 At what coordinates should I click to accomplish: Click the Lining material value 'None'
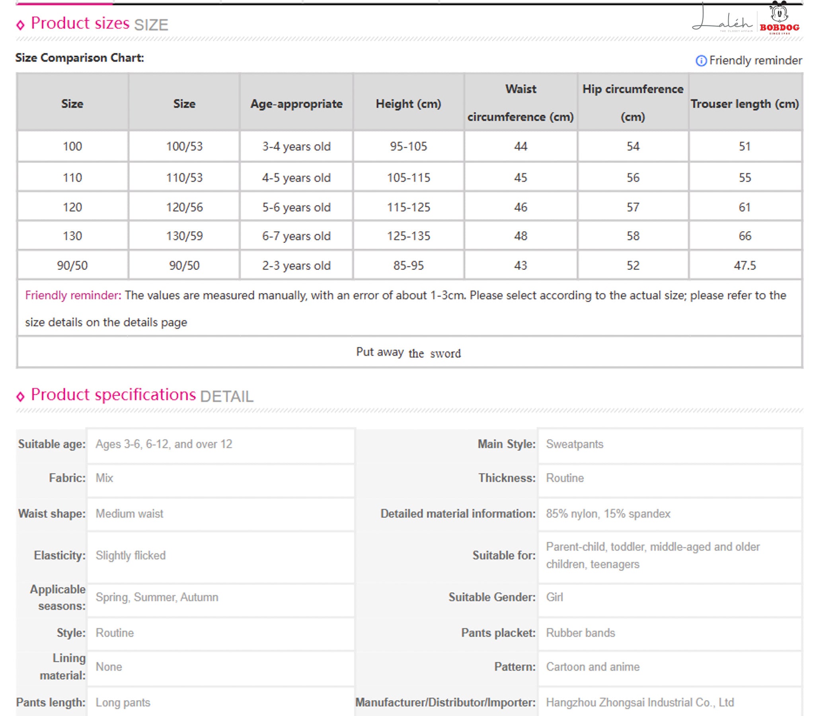109,667
